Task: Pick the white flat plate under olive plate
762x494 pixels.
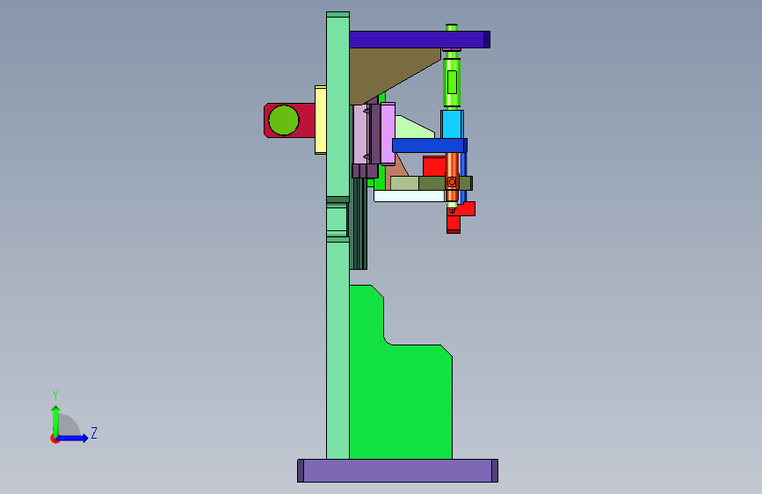Action: point(410,196)
